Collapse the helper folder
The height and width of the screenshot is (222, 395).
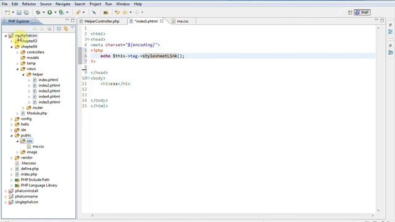pyautogui.click(x=23, y=75)
